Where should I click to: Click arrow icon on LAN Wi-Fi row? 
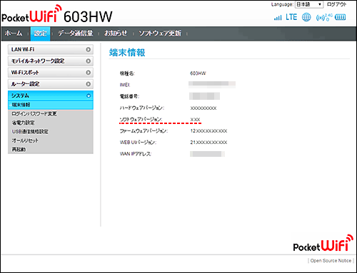89,49
